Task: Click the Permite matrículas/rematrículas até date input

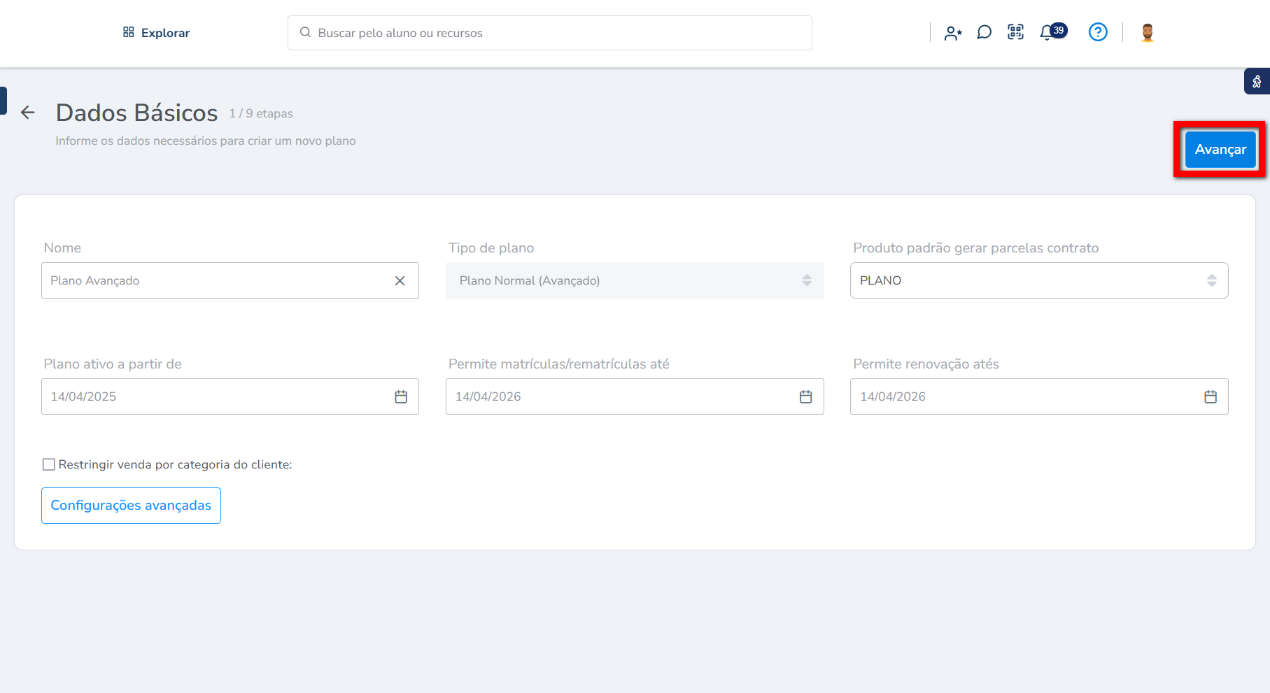Action: (635, 396)
